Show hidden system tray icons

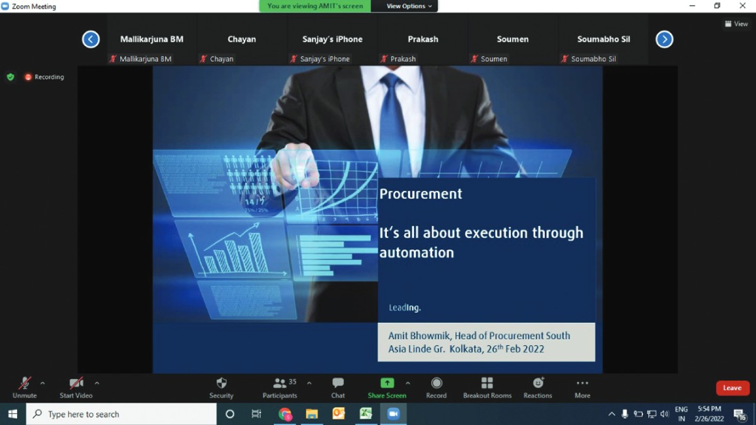click(x=612, y=414)
